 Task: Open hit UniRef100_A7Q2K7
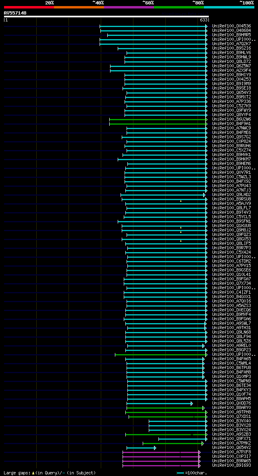(231, 44)
